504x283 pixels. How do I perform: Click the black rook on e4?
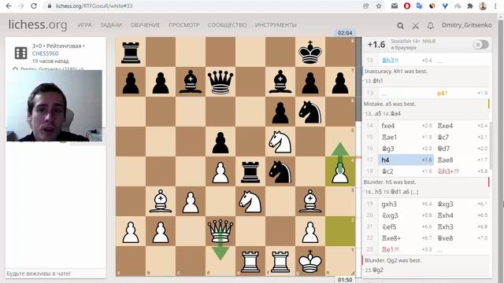(x=250, y=171)
